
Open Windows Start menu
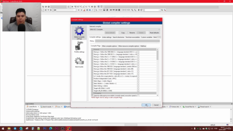click(3, 128)
